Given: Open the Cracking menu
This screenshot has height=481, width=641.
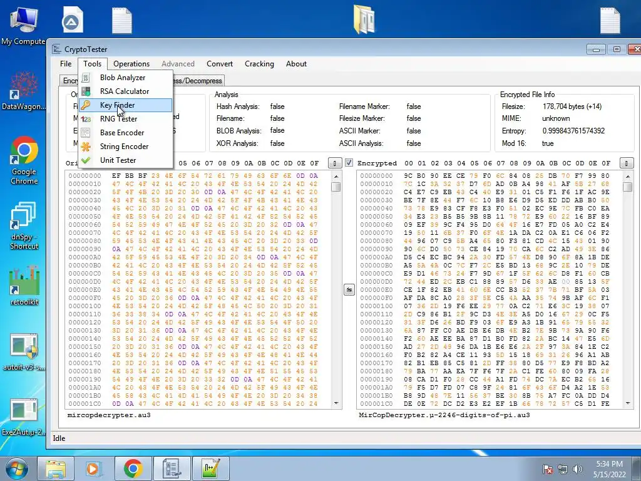Looking at the screenshot, I should point(259,64).
